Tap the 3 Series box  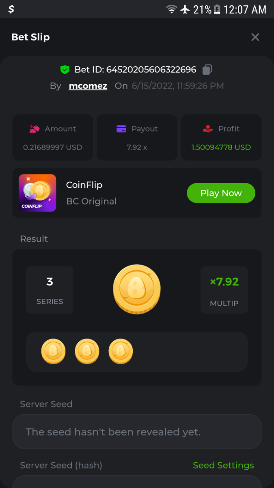click(50, 290)
